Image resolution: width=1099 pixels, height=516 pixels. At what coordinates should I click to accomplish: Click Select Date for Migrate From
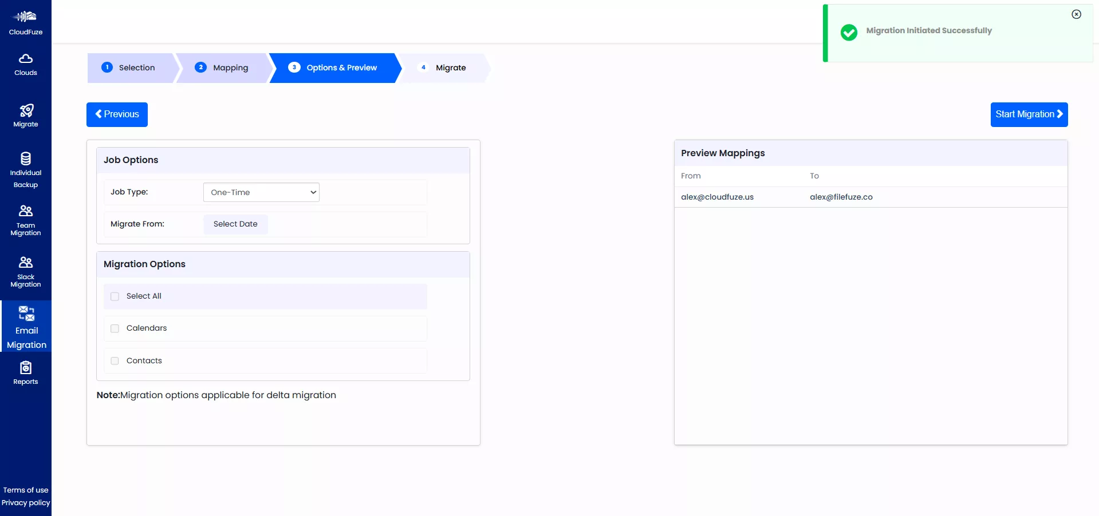coord(235,224)
